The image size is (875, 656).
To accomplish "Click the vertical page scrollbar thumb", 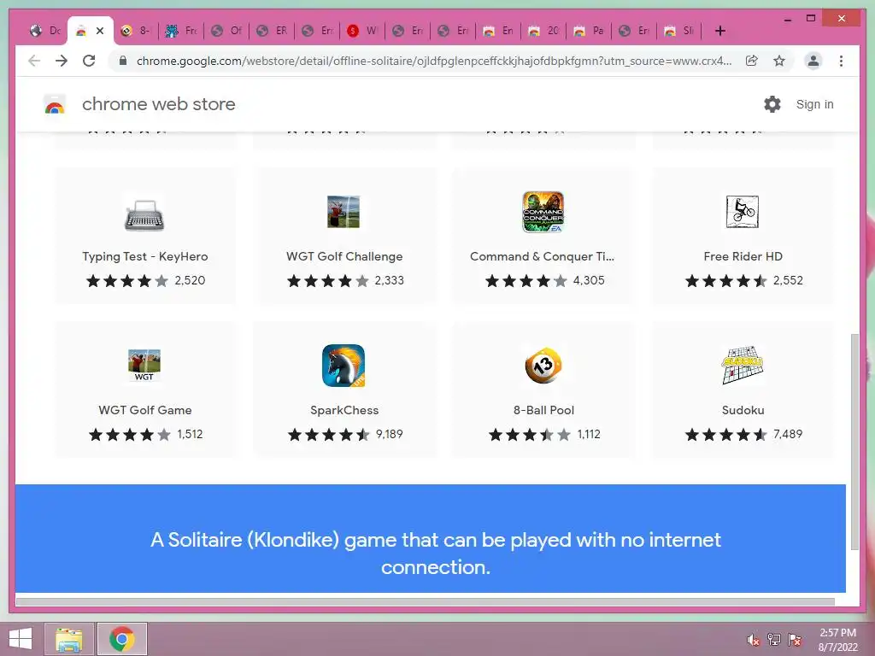I will click(x=854, y=442).
